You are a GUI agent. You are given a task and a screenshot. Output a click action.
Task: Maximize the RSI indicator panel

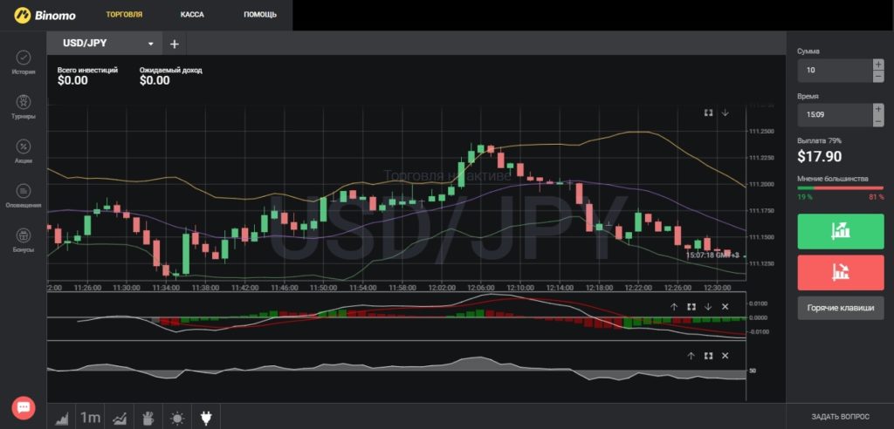click(708, 356)
